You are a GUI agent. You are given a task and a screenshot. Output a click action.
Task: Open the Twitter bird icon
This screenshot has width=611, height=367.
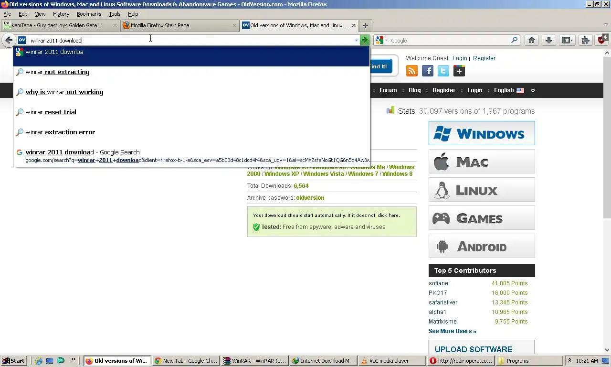click(443, 71)
